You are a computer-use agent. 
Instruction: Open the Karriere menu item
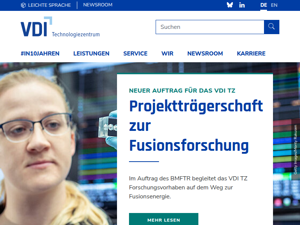tap(251, 54)
